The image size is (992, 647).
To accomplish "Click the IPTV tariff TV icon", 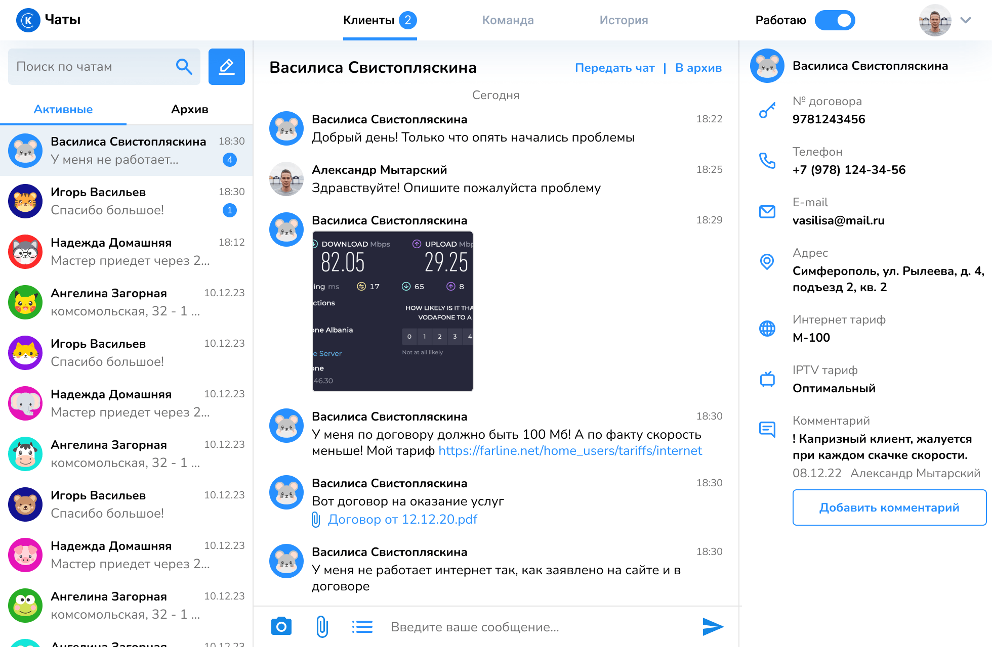I will pyautogui.click(x=767, y=379).
